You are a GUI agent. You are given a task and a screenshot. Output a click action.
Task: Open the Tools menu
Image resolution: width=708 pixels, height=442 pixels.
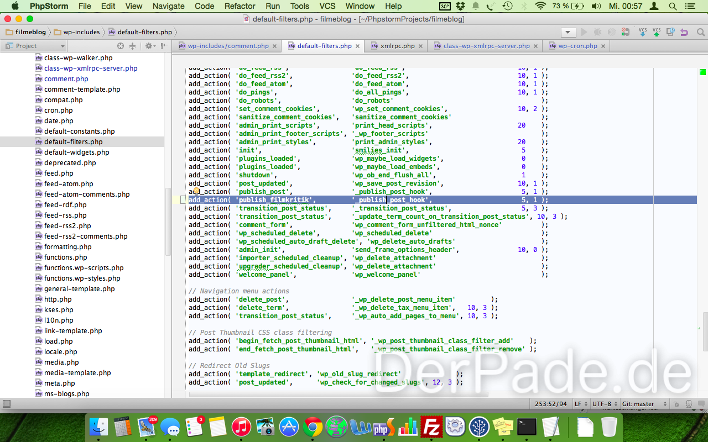coord(300,6)
